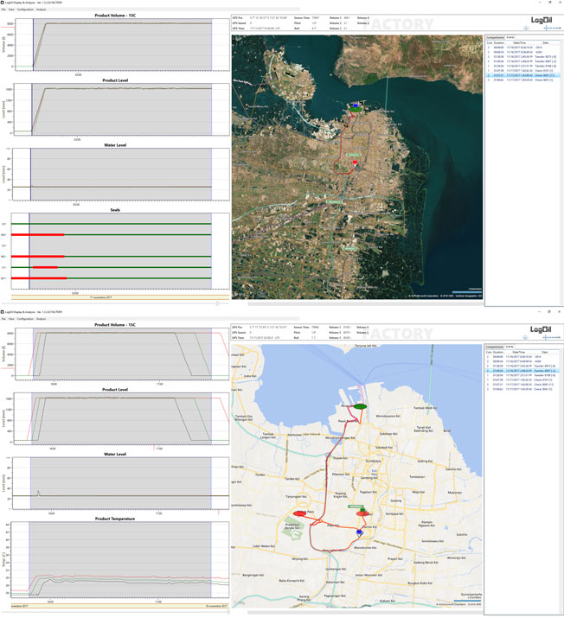The width and height of the screenshot is (564, 618).
Task: Select highlighted Transfer 8047 row in bottom list
Action: tap(523, 369)
